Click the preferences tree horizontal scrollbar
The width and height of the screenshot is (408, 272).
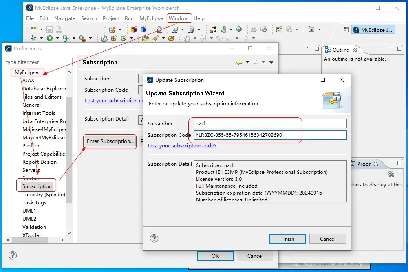pyautogui.click(x=35, y=240)
